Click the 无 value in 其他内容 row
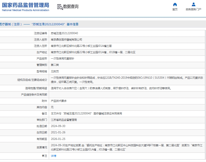Screen dimensions: 206x162 52,107
